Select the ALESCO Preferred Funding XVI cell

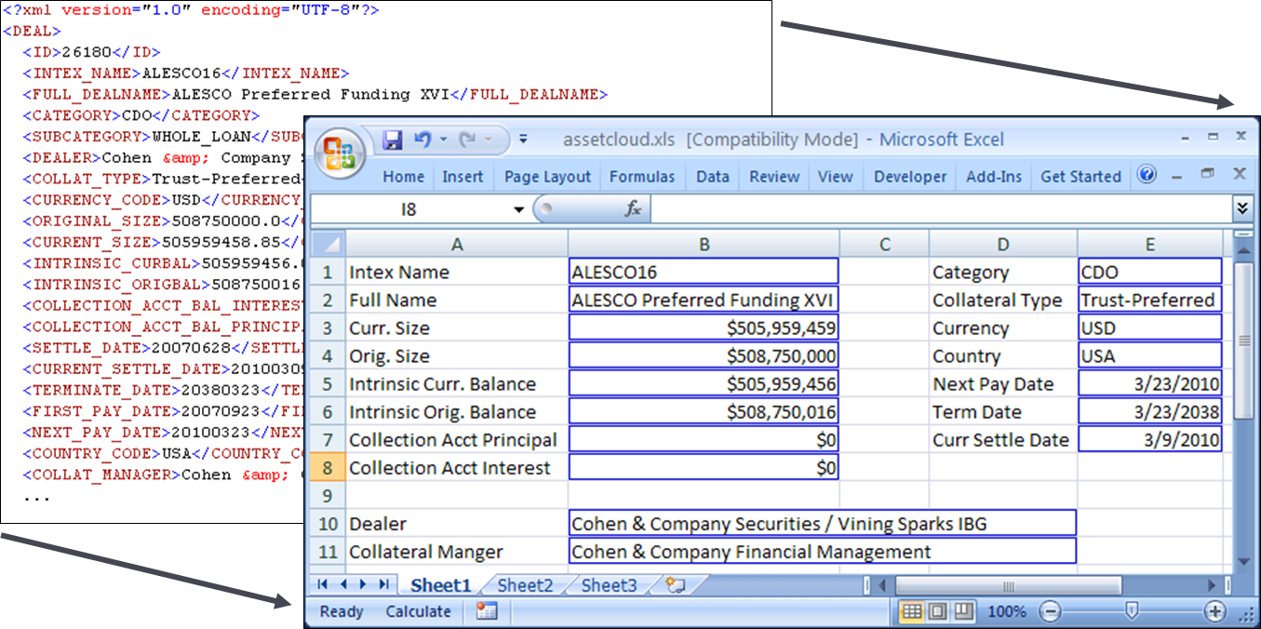704,300
